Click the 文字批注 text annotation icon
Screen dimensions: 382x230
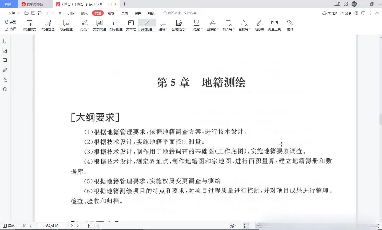pyautogui.click(x=99, y=25)
